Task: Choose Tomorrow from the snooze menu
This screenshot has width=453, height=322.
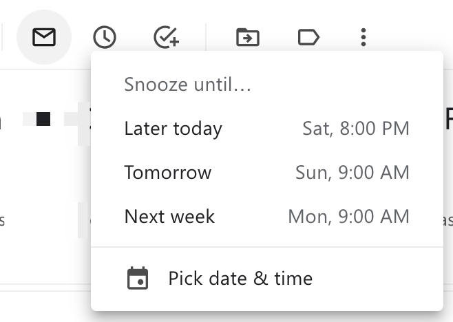Action: click(x=267, y=173)
